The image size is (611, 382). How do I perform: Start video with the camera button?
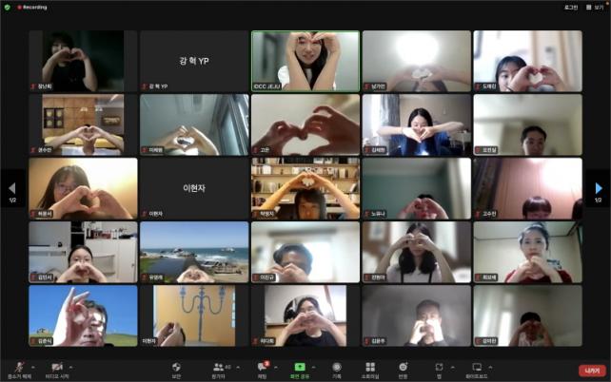click(57, 367)
